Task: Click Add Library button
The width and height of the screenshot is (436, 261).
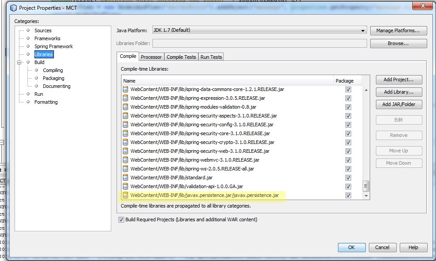Action: (399, 92)
